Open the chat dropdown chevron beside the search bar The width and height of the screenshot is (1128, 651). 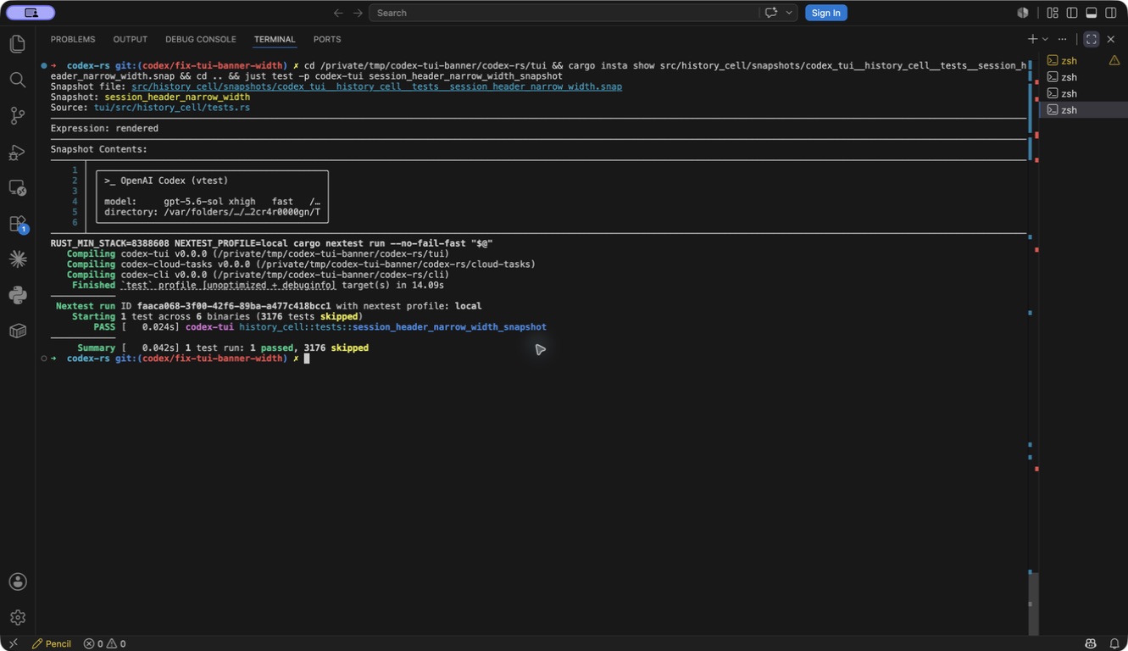789,13
